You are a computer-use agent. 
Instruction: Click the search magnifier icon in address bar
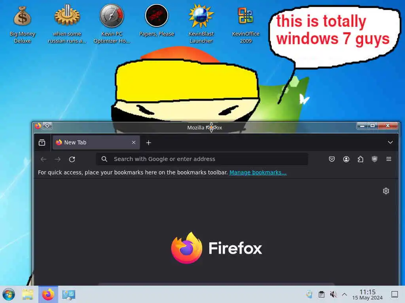(x=104, y=159)
